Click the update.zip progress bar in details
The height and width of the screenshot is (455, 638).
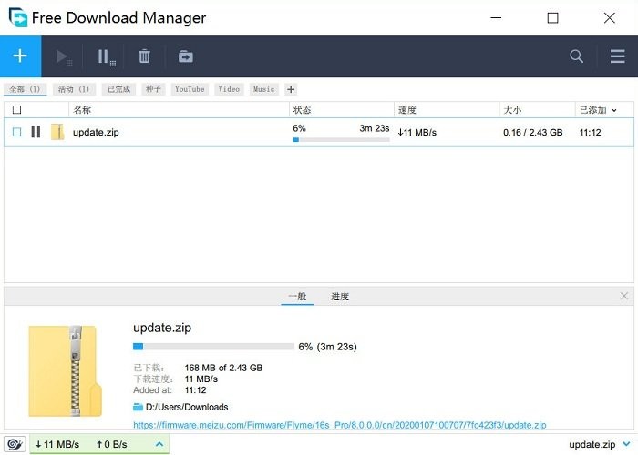(213, 347)
